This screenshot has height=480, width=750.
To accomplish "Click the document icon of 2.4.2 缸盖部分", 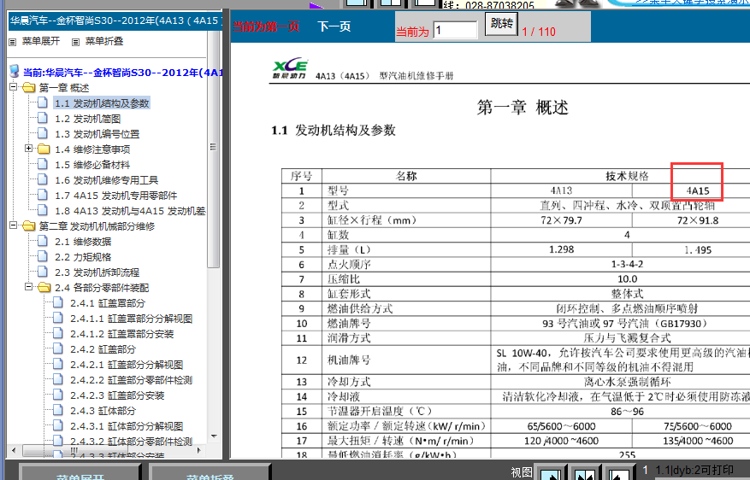I will [58, 348].
